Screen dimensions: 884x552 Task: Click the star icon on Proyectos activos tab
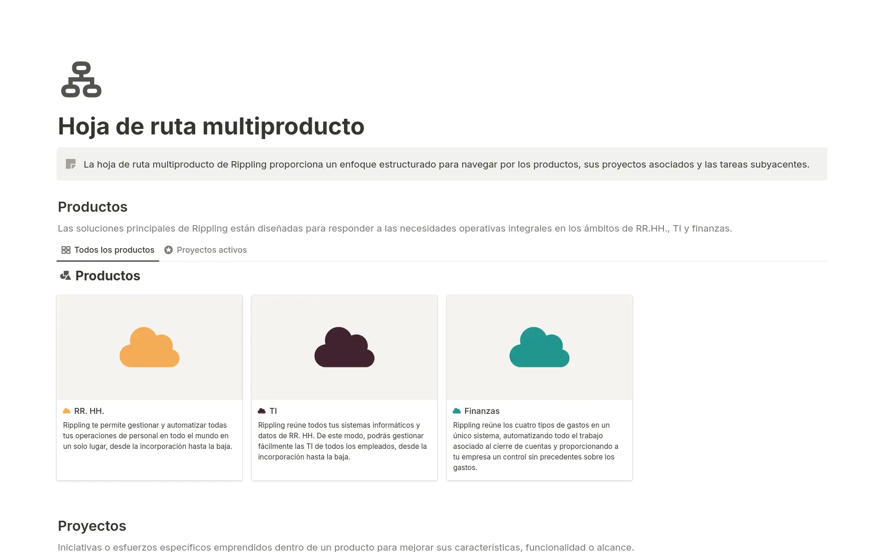[169, 250]
